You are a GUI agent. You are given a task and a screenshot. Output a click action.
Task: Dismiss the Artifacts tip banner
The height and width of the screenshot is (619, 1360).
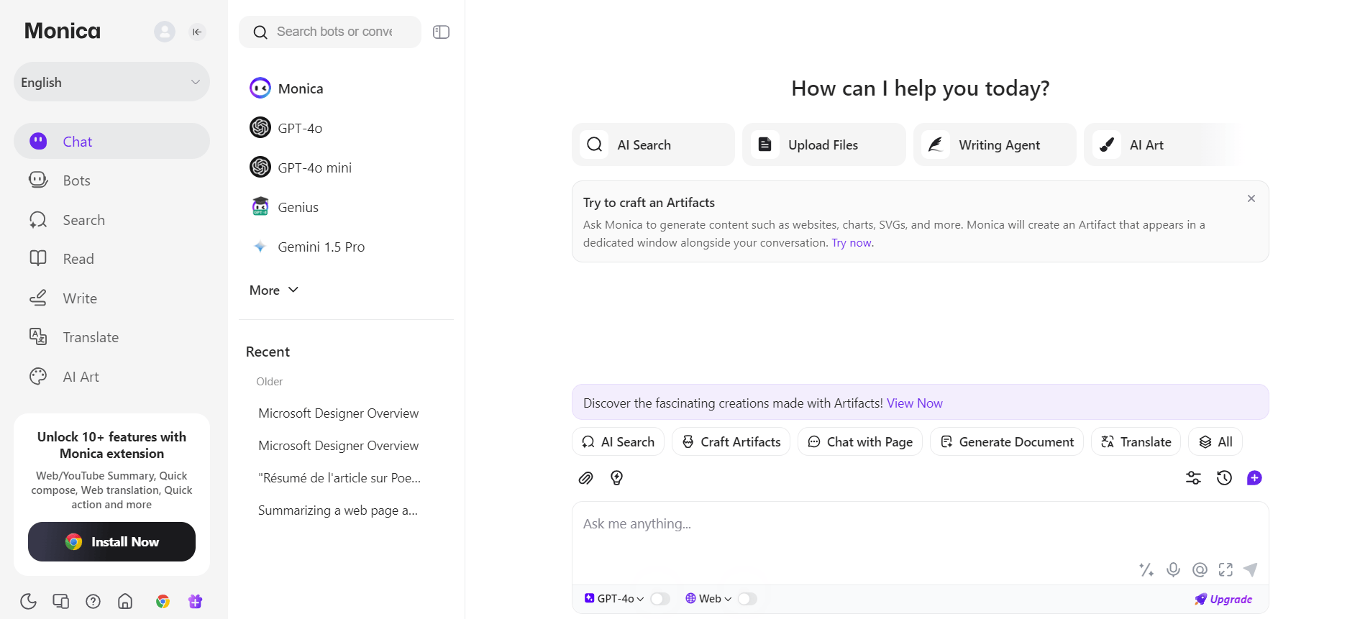1251,198
